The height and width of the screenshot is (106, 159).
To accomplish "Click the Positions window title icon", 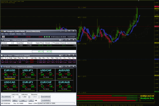I will click(2, 40).
